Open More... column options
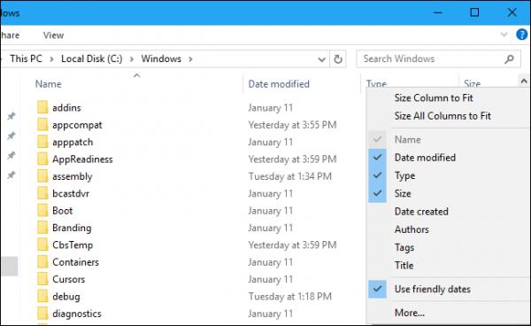Image resolution: width=531 pixels, height=326 pixels. coord(410,313)
